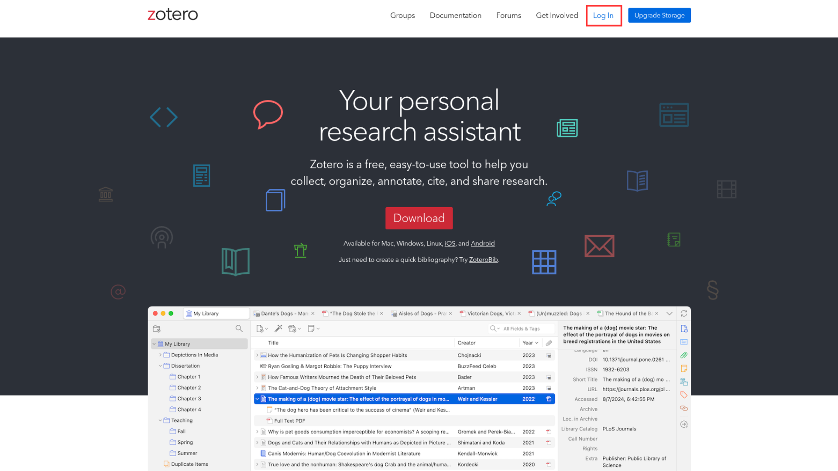The width and height of the screenshot is (838, 471).
Task: Click the related items icon in side pane
Action: (684, 409)
